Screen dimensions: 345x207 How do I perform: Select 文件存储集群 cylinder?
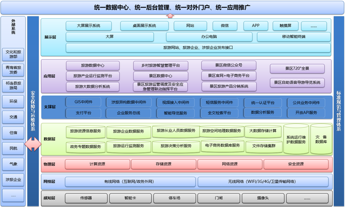[x=264, y=146]
